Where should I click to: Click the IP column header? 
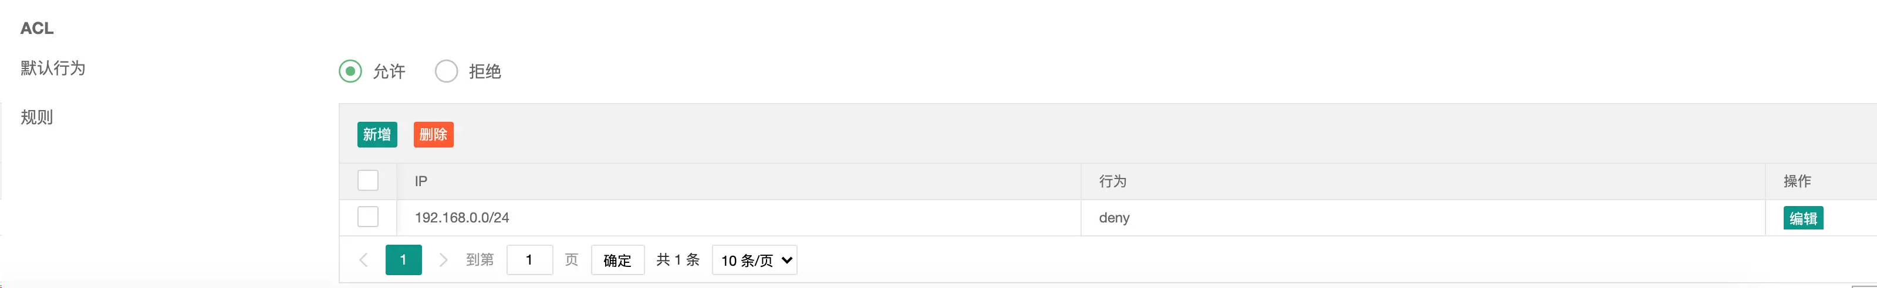pos(421,181)
